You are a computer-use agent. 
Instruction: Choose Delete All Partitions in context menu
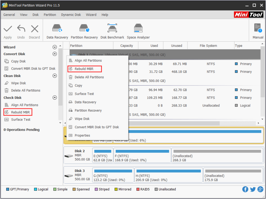(x=97, y=77)
